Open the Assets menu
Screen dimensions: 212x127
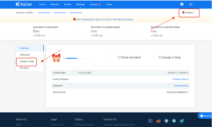(68, 4)
